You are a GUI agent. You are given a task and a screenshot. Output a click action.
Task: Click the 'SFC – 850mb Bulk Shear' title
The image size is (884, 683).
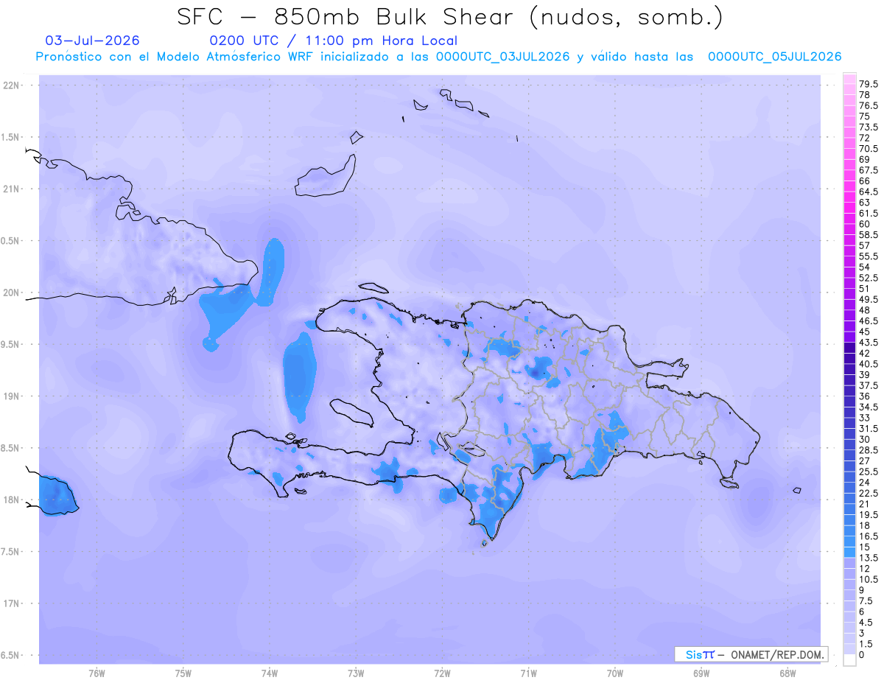[348, 17]
